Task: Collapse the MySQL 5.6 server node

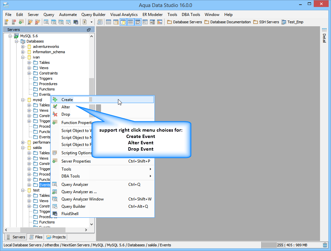Action: click(10, 36)
